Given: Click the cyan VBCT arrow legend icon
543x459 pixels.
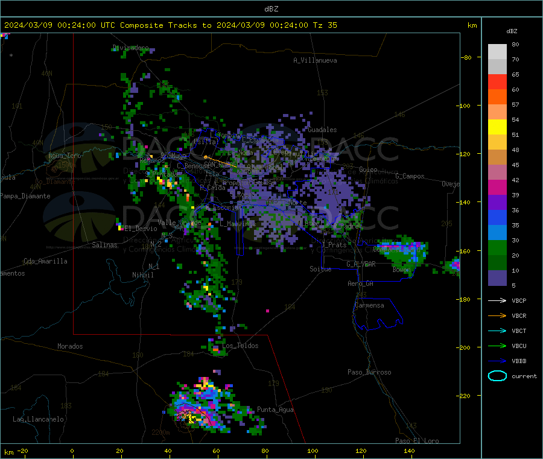Looking at the screenshot, I should tap(497, 331).
